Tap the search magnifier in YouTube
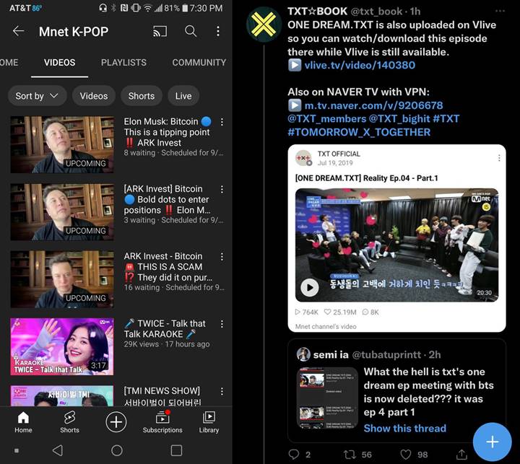This screenshot has height=464, width=520. pos(191,31)
